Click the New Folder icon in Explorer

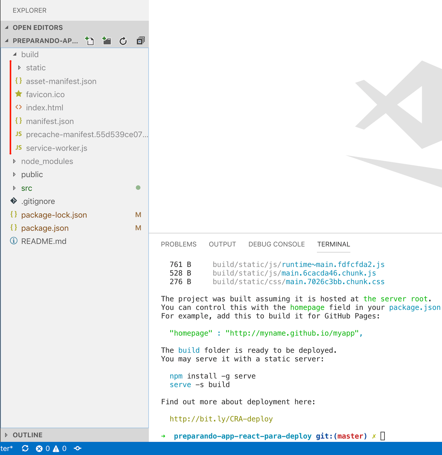pos(107,41)
